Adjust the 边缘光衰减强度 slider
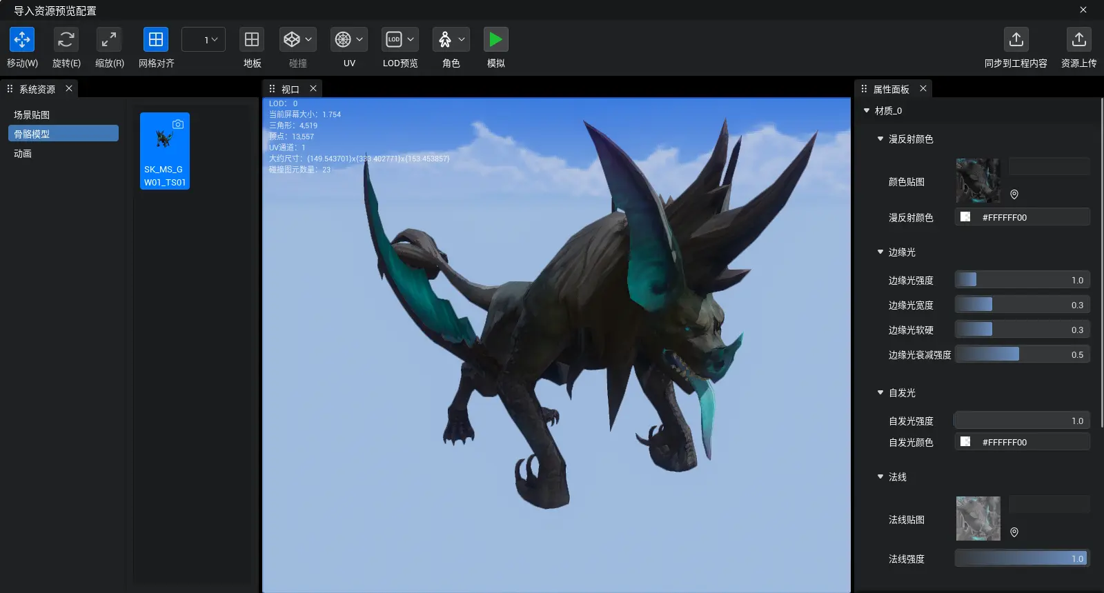1104x593 pixels. pos(1022,354)
